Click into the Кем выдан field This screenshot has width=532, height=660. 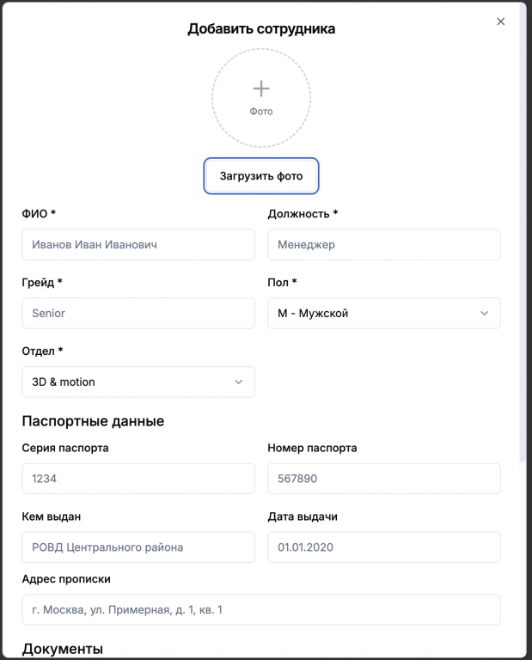(x=138, y=547)
